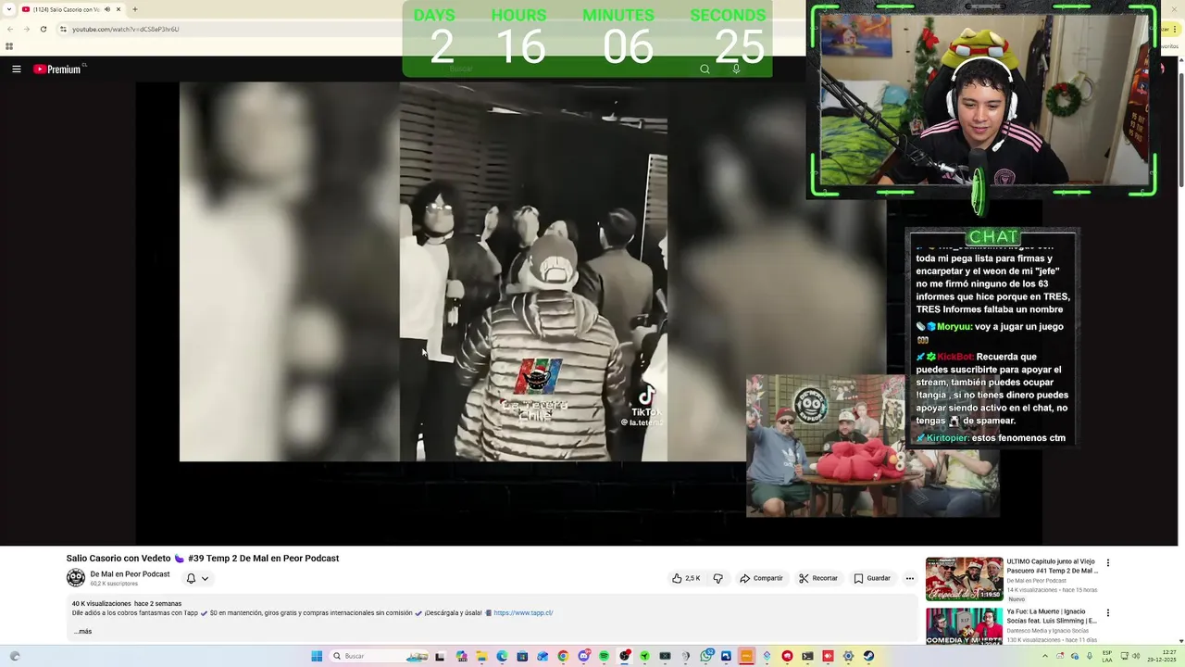Screen dimensions: 1185x667
Task: Switch ESP LAA keyboard language indicator
Action: (x=1107, y=656)
